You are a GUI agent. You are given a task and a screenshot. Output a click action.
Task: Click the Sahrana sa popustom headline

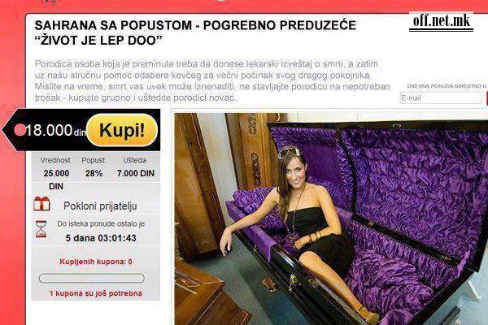tap(195, 32)
